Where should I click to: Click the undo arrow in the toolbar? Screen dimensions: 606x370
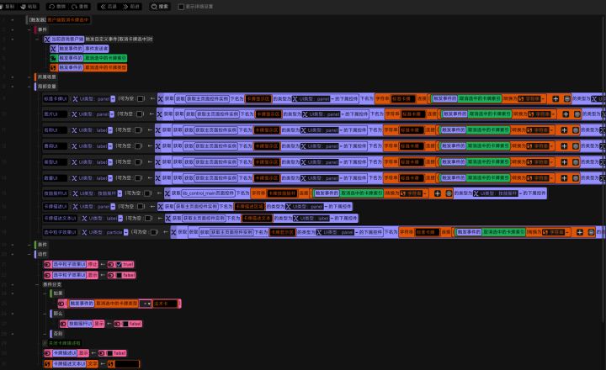(52, 7)
